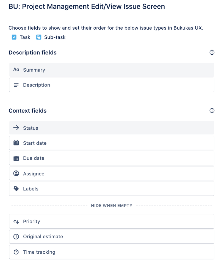Click the calendar icon beside Start date
The width and height of the screenshot is (224, 274).
[16, 143]
